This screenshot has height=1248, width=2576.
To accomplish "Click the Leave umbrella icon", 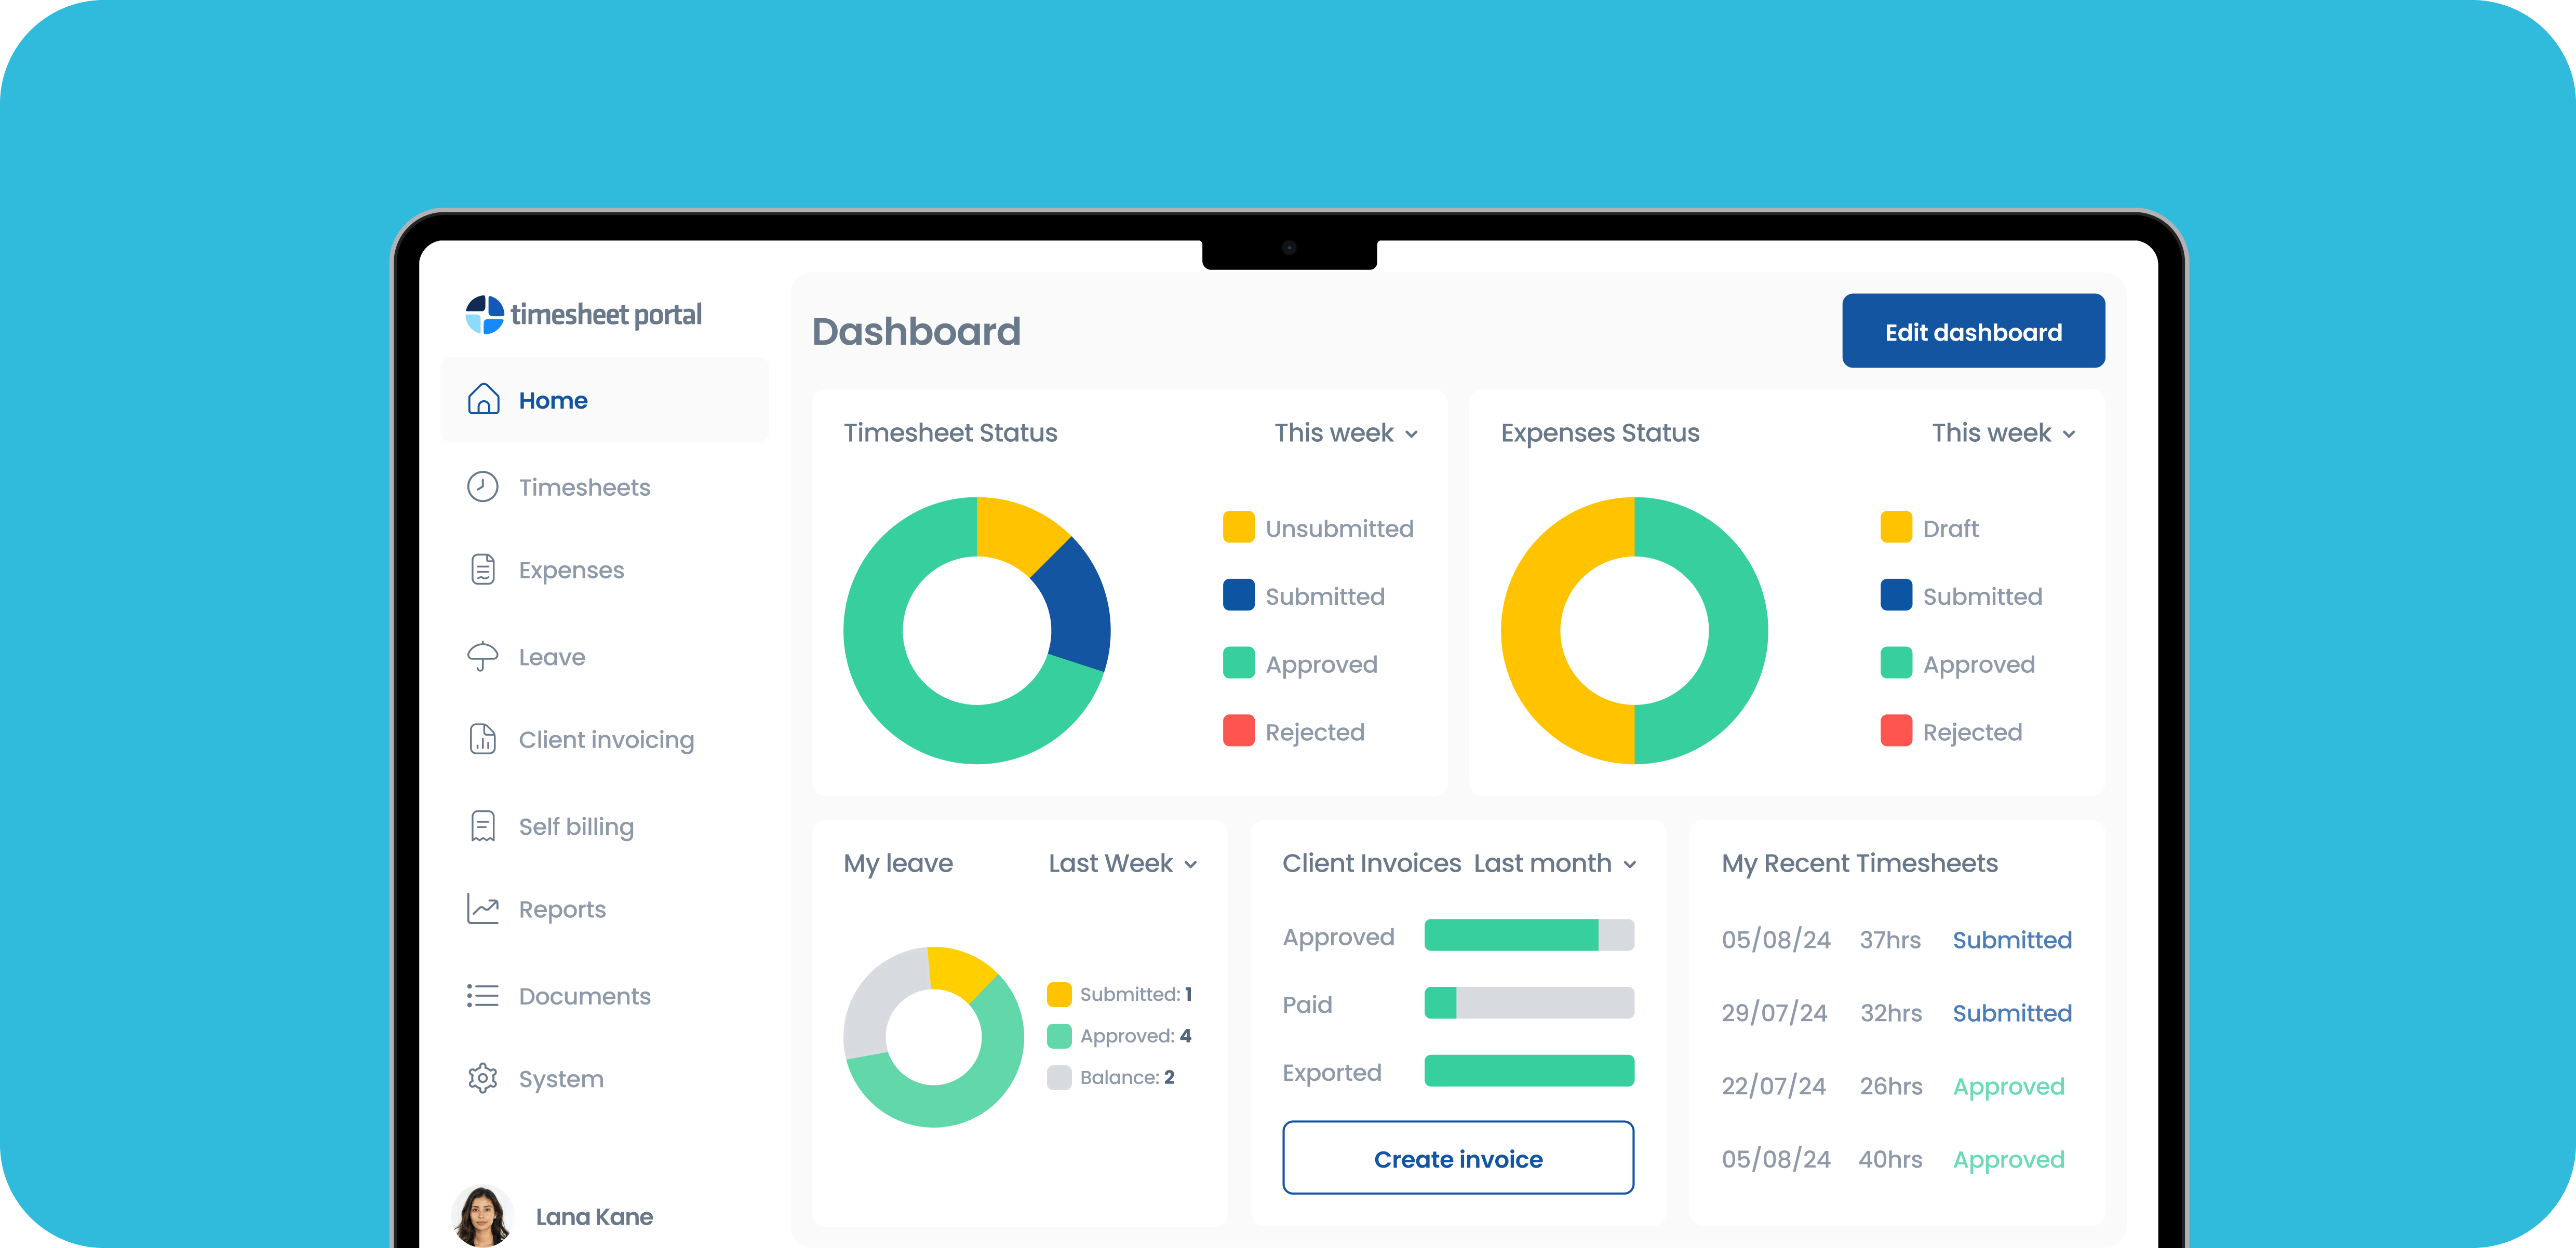I will click(483, 657).
